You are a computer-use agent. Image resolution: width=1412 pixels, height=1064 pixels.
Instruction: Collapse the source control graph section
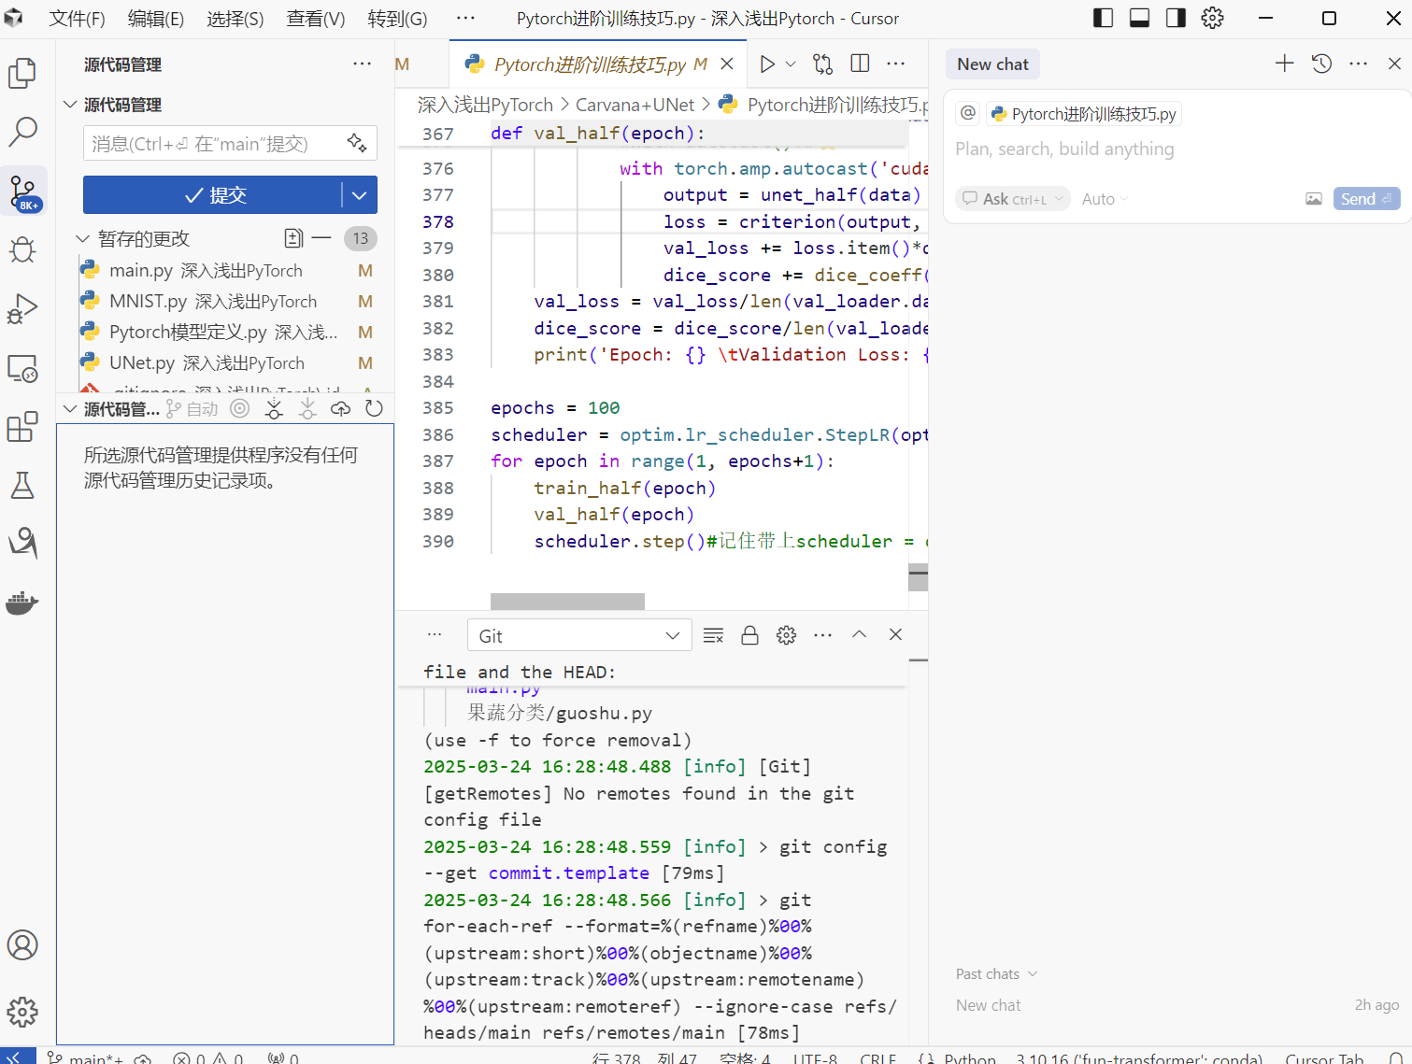(69, 408)
